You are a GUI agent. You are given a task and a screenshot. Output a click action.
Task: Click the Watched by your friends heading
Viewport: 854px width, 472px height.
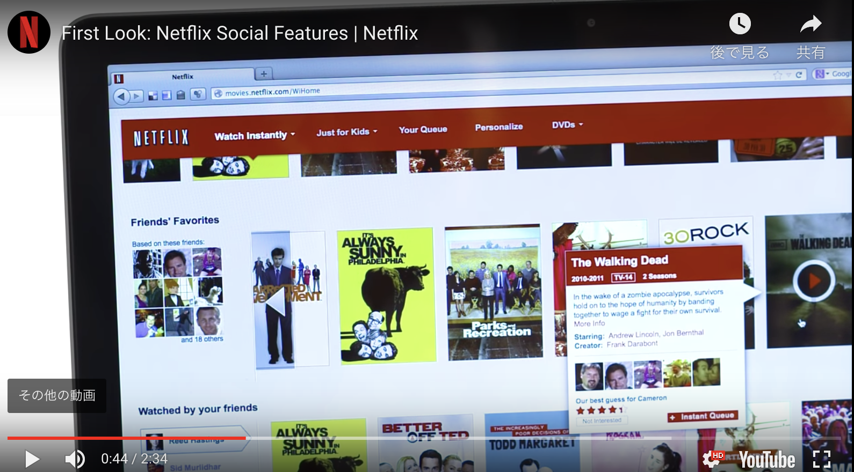(x=198, y=410)
